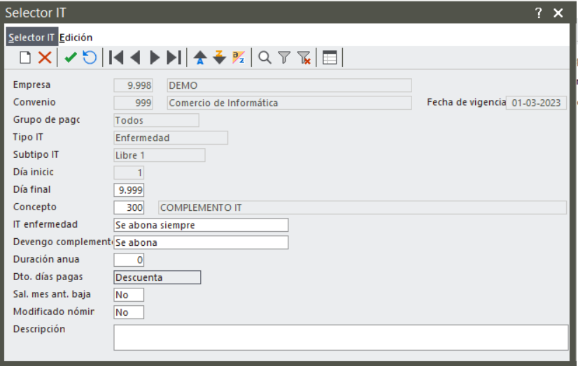Click into the Descripción text box
578x366 pixels.
[341, 337]
